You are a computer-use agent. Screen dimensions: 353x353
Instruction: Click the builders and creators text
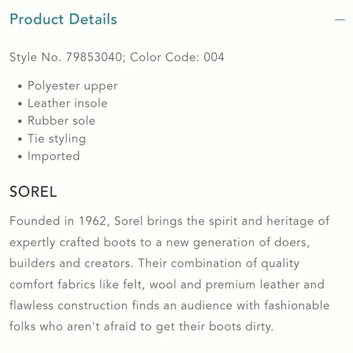coord(71,263)
